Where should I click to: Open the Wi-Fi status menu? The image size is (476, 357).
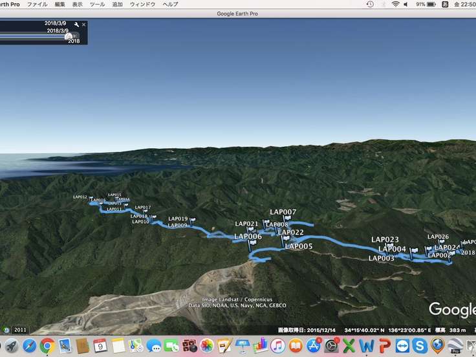coord(395,5)
